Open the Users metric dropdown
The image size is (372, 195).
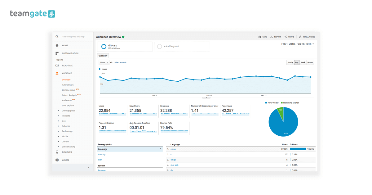(104, 62)
